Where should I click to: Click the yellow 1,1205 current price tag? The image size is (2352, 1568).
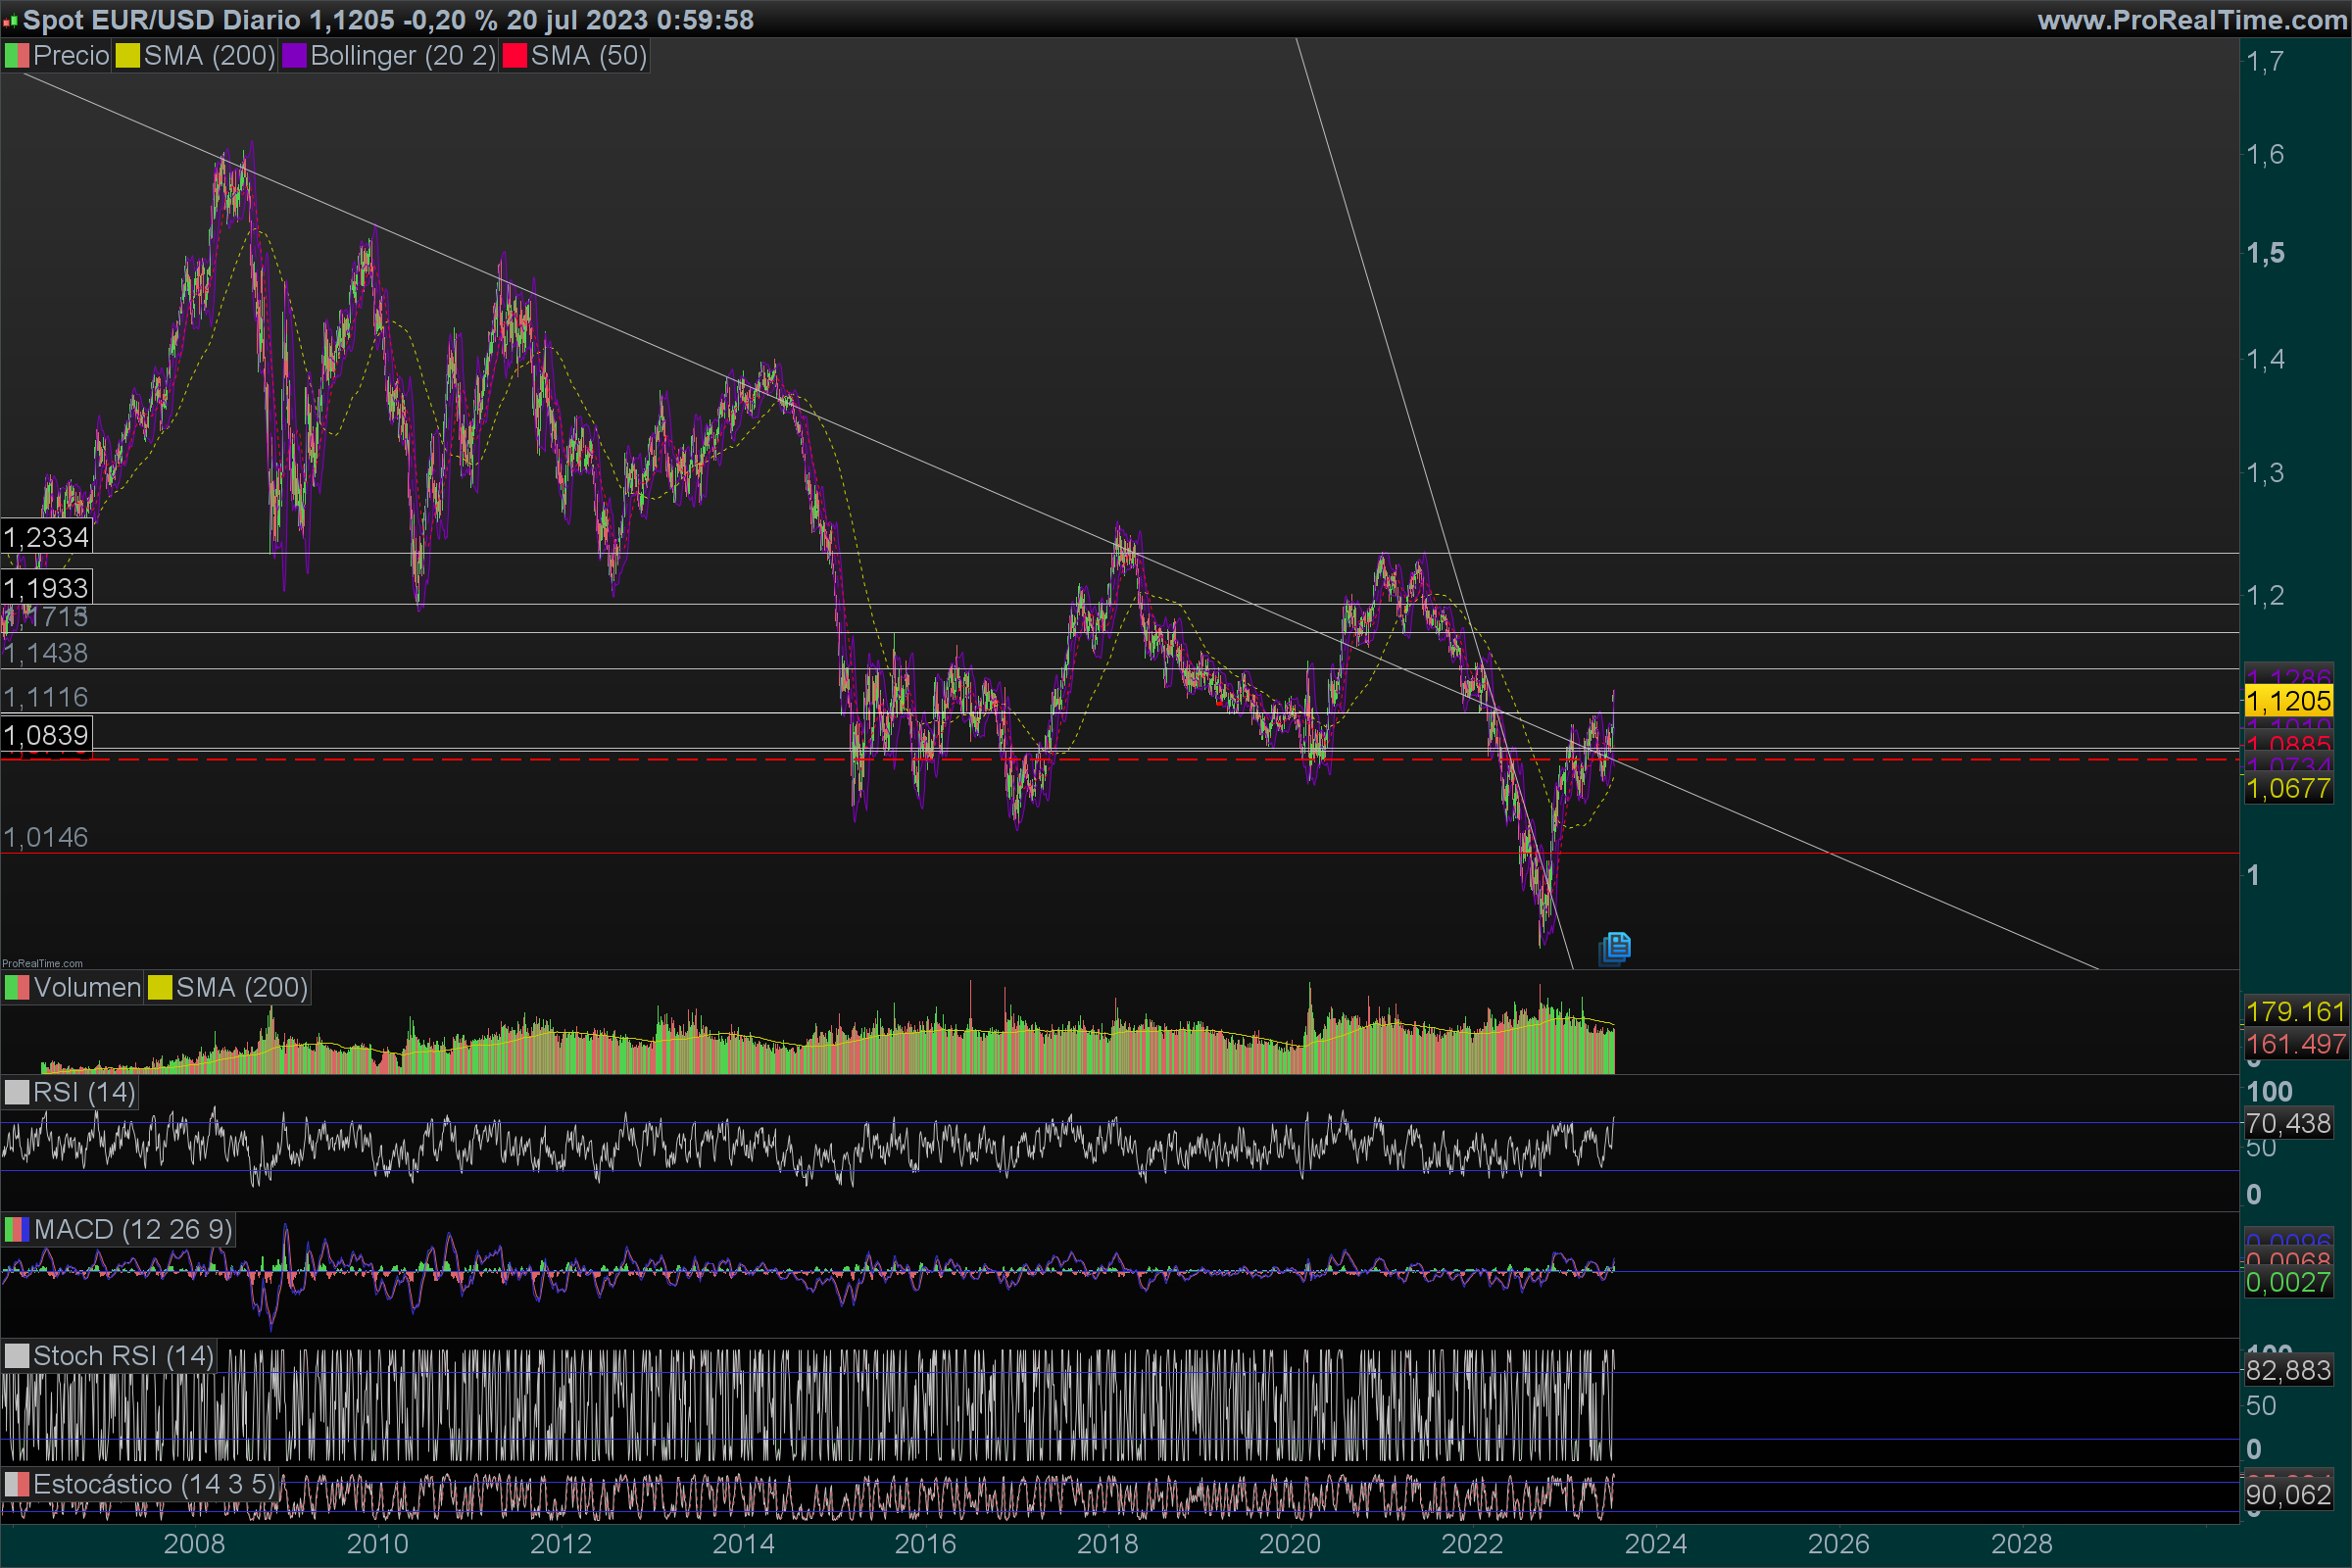coord(2288,701)
